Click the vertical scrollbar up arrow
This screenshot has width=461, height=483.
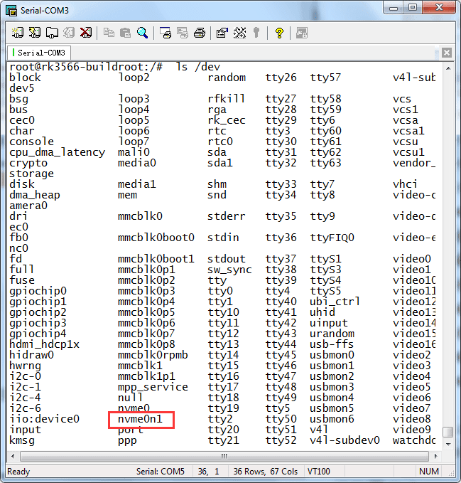[448, 68]
